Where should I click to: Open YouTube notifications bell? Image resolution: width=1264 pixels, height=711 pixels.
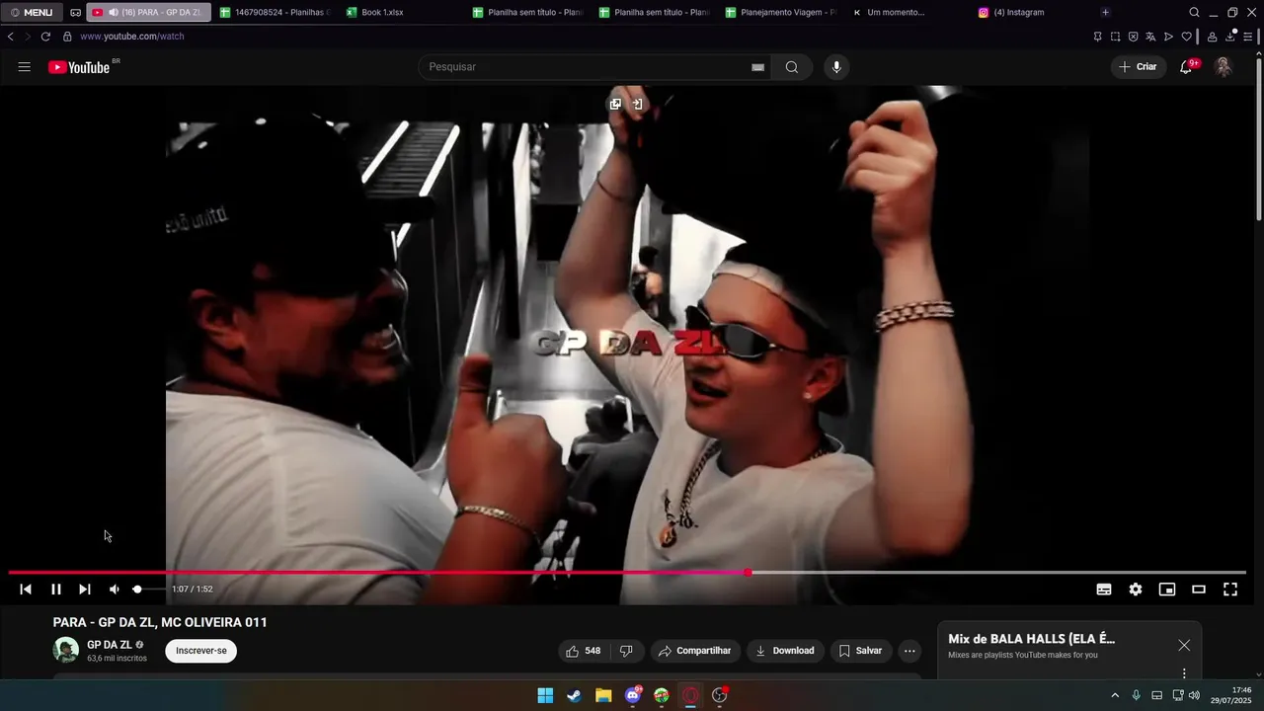1186,67
